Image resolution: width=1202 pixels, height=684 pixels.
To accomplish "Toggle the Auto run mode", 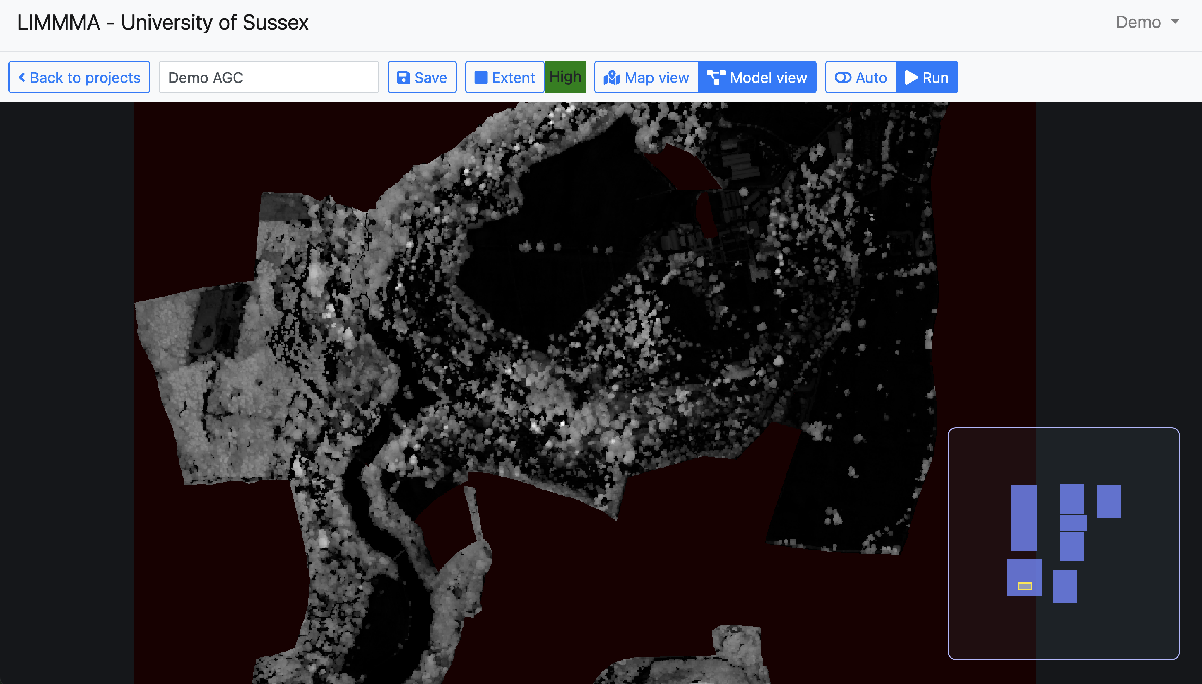I will [x=861, y=78].
